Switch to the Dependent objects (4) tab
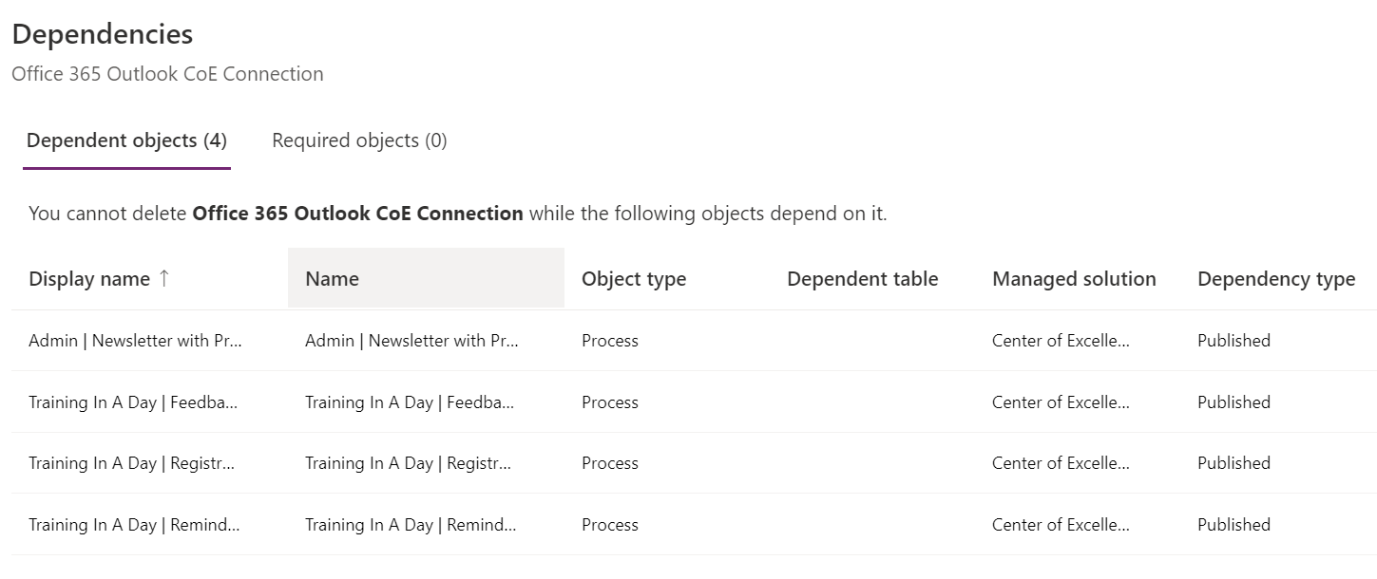 click(125, 140)
